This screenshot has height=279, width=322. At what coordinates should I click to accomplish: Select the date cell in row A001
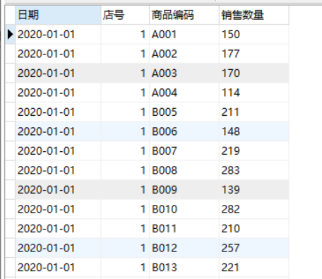point(58,35)
